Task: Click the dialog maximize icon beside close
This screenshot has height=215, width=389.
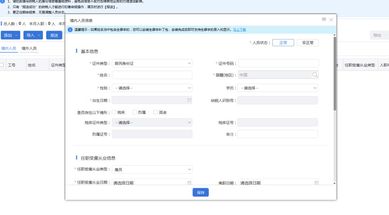Action: (x=324, y=19)
